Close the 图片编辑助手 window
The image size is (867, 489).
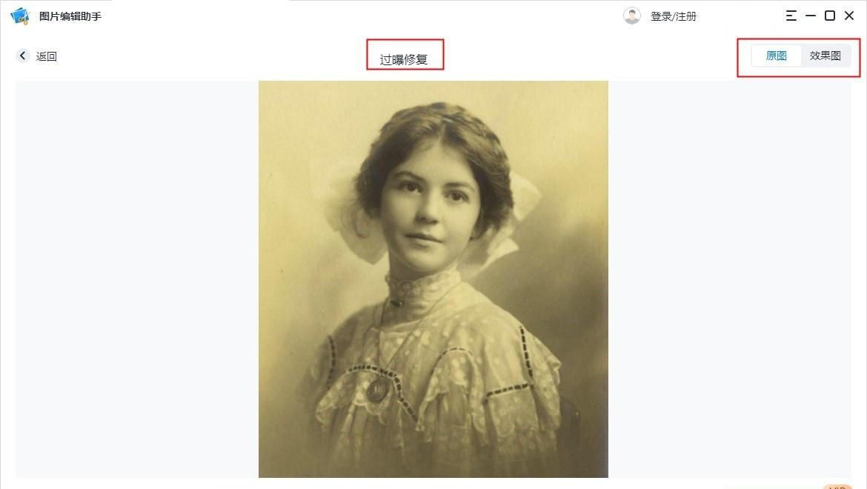849,16
